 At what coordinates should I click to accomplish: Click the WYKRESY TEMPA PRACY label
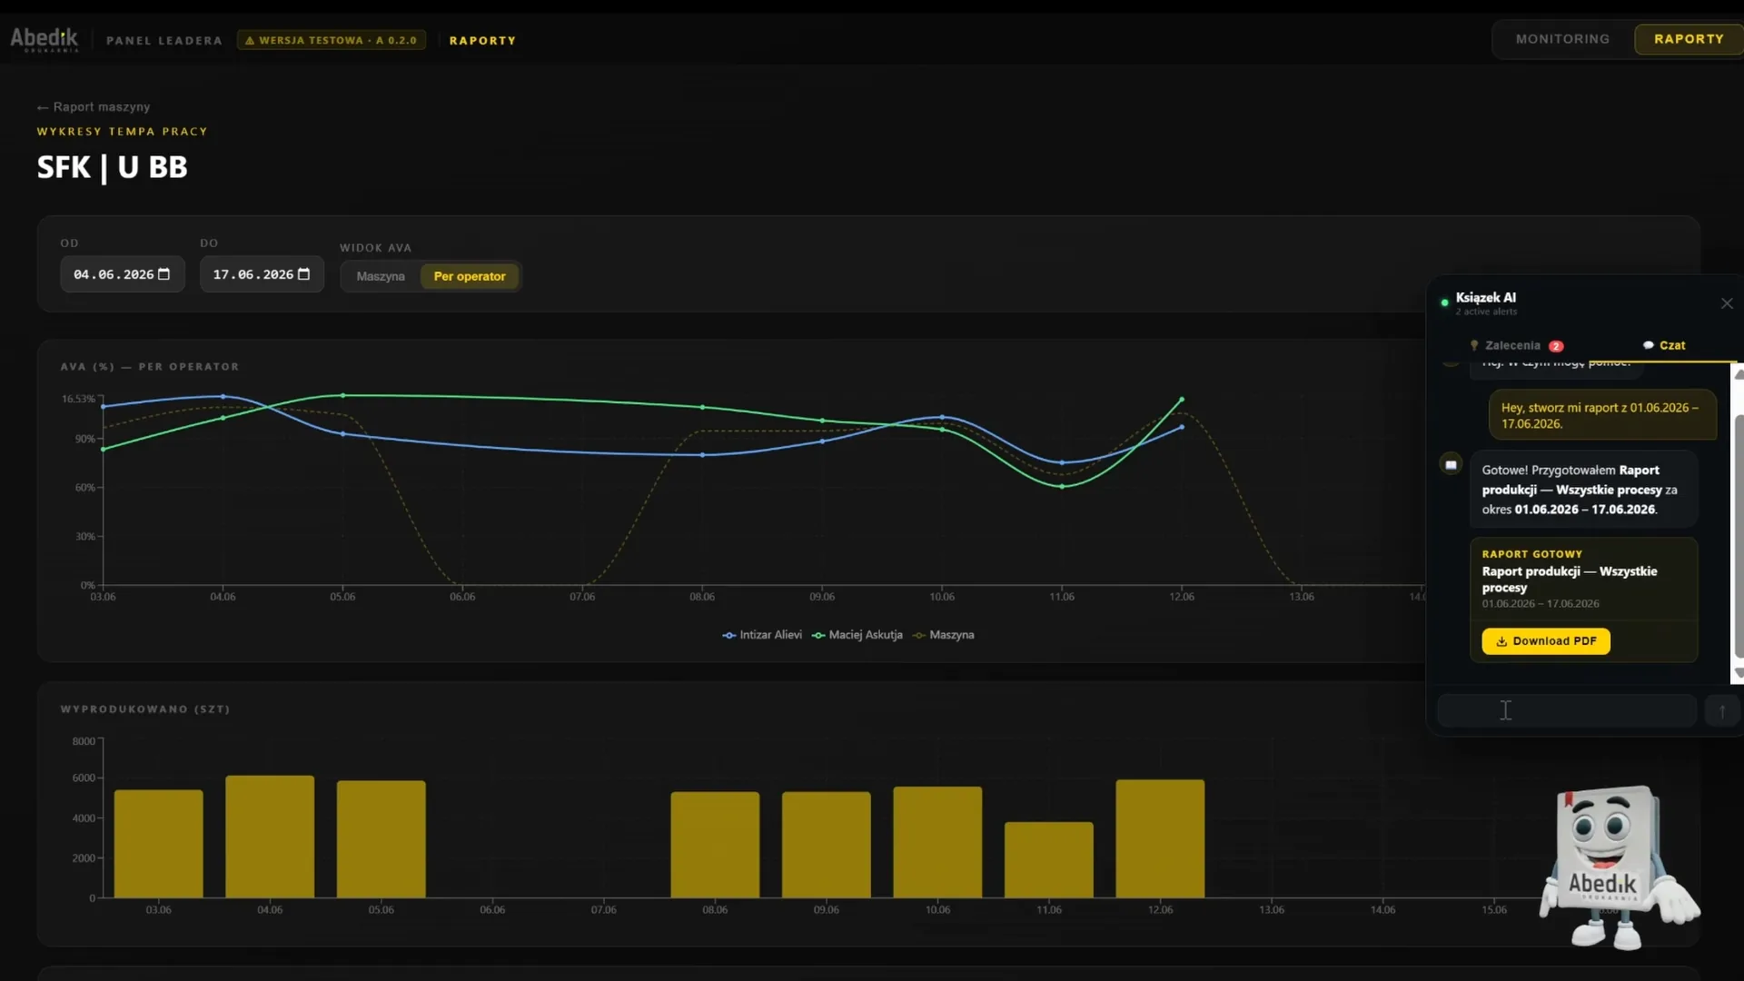(x=122, y=132)
